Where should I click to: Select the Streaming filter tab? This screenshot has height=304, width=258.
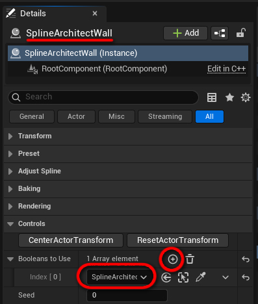pyautogui.click(x=165, y=116)
